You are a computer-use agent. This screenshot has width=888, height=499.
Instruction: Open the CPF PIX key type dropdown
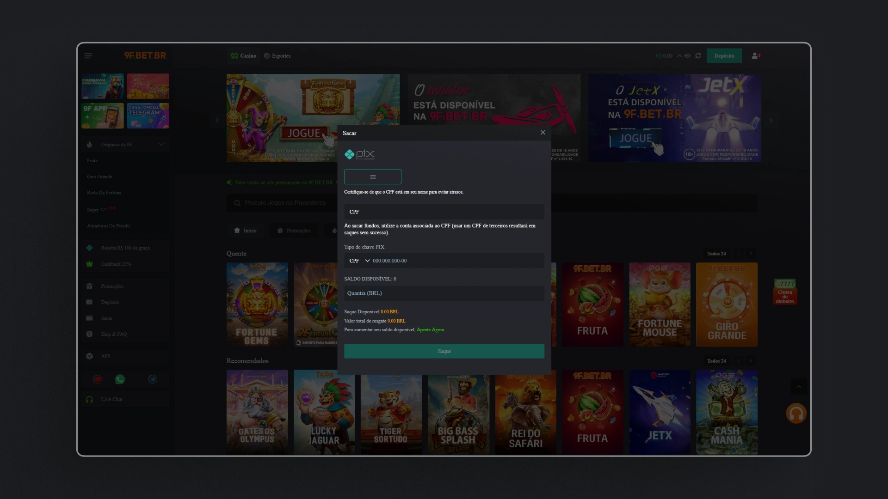coord(360,261)
